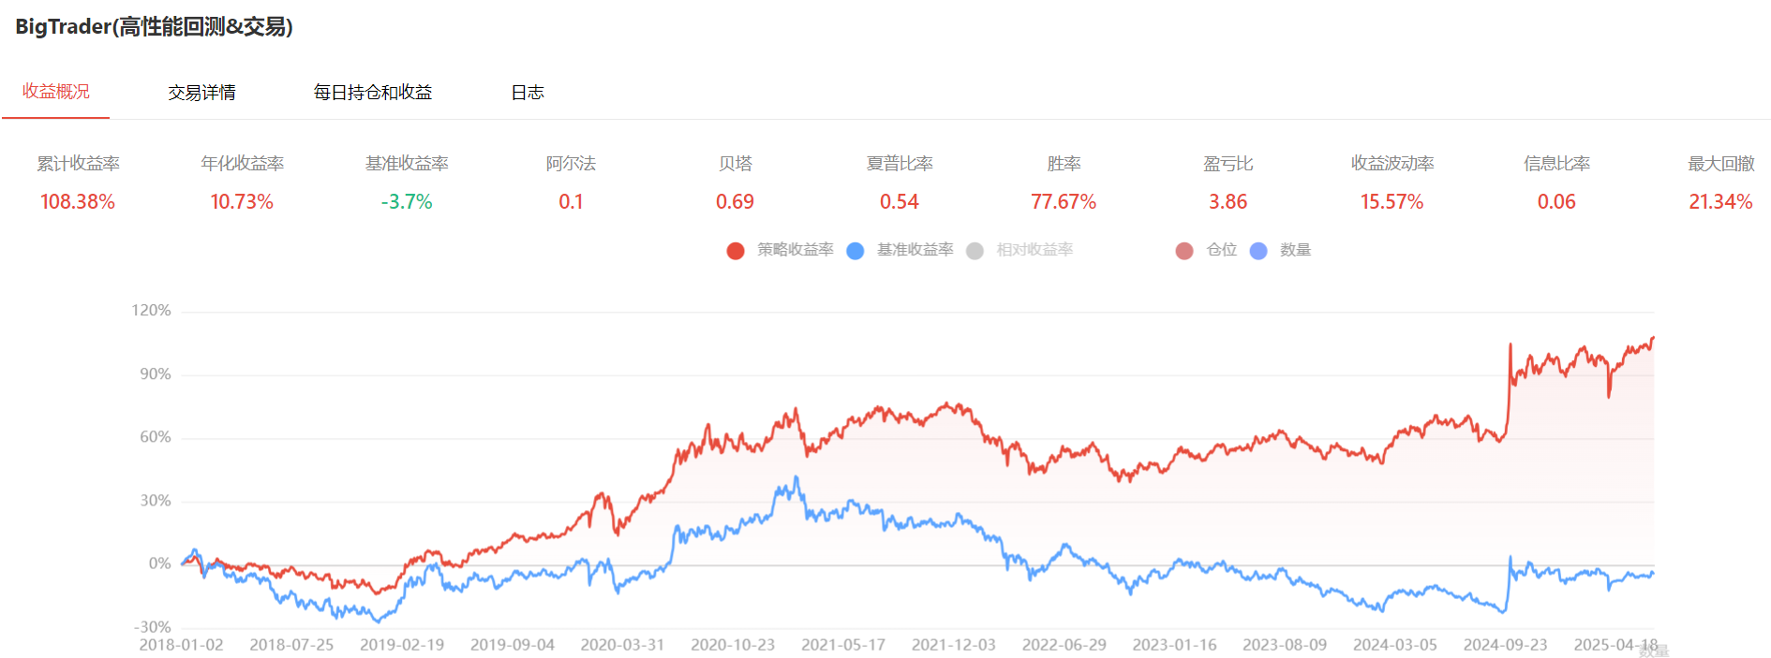Click the 120% y-axis label

[151, 311]
